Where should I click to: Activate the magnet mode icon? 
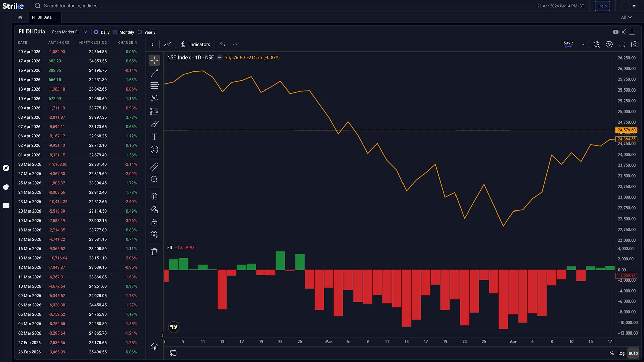(x=154, y=196)
